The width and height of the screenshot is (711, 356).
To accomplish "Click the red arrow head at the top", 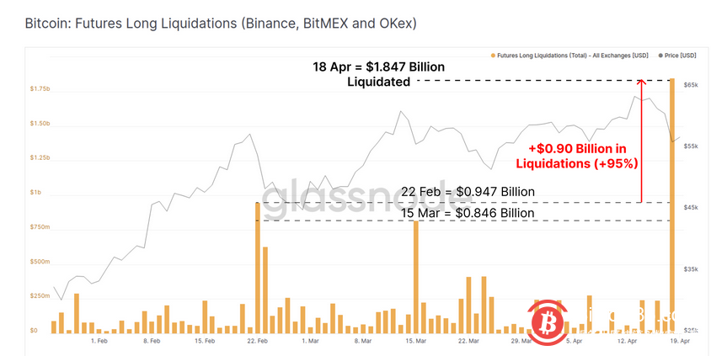I will 641,82.
